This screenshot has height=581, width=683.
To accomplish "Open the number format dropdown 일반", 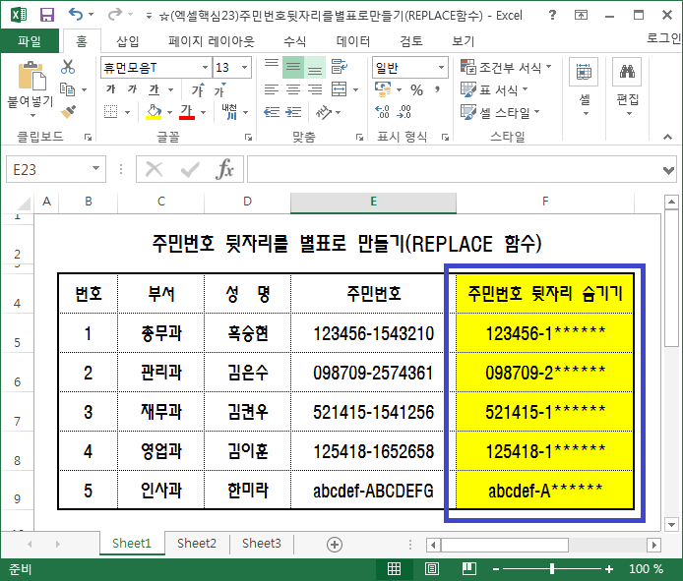I will [441, 68].
